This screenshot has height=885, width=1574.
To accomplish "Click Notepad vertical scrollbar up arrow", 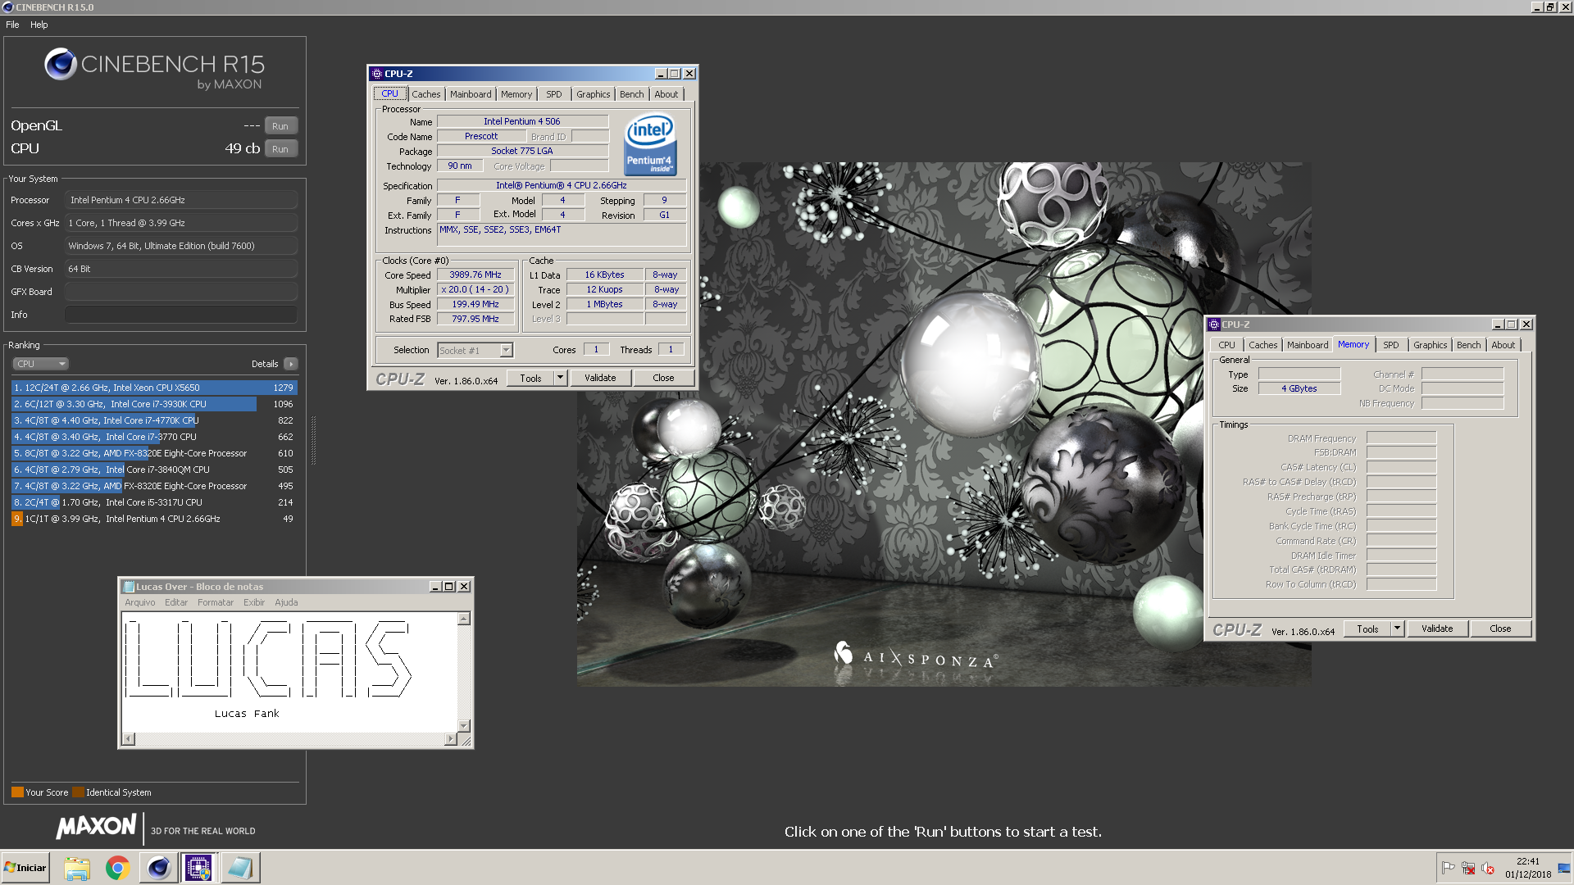I will coord(464,619).
